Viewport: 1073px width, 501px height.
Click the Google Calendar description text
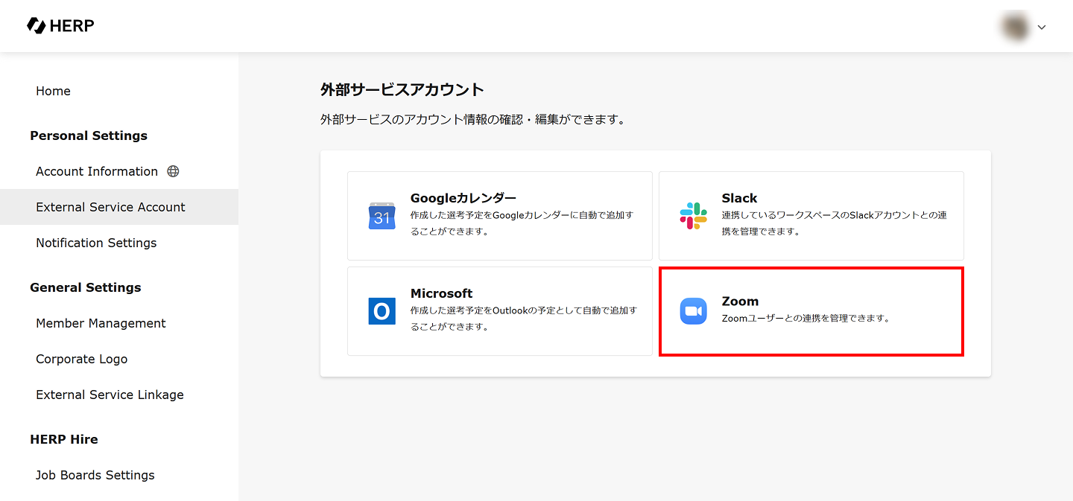pos(522,223)
